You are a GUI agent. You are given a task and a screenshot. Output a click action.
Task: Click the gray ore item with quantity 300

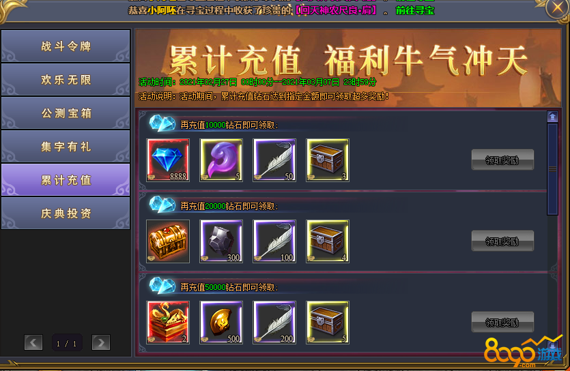click(221, 241)
